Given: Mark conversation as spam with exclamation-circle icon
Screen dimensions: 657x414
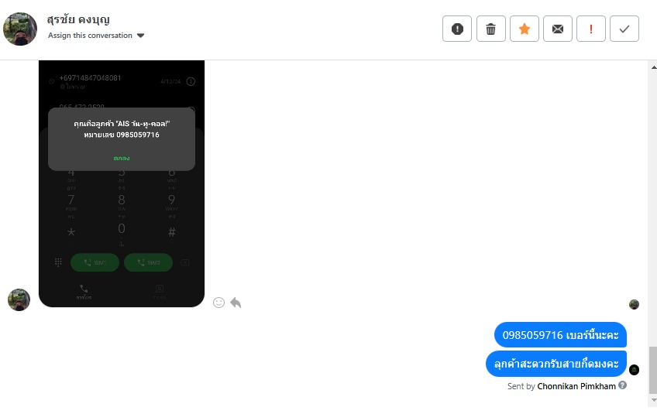Looking at the screenshot, I should [x=456, y=29].
